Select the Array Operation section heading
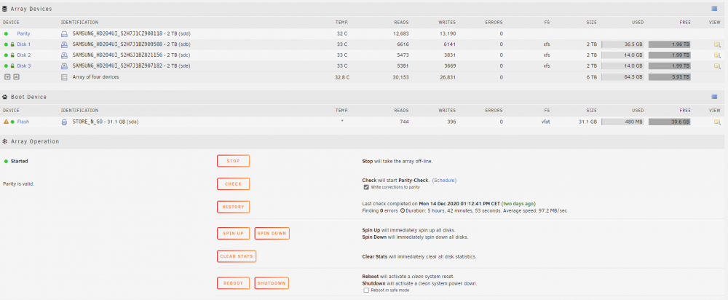Viewport: 728px width, 300px height. (x=35, y=141)
